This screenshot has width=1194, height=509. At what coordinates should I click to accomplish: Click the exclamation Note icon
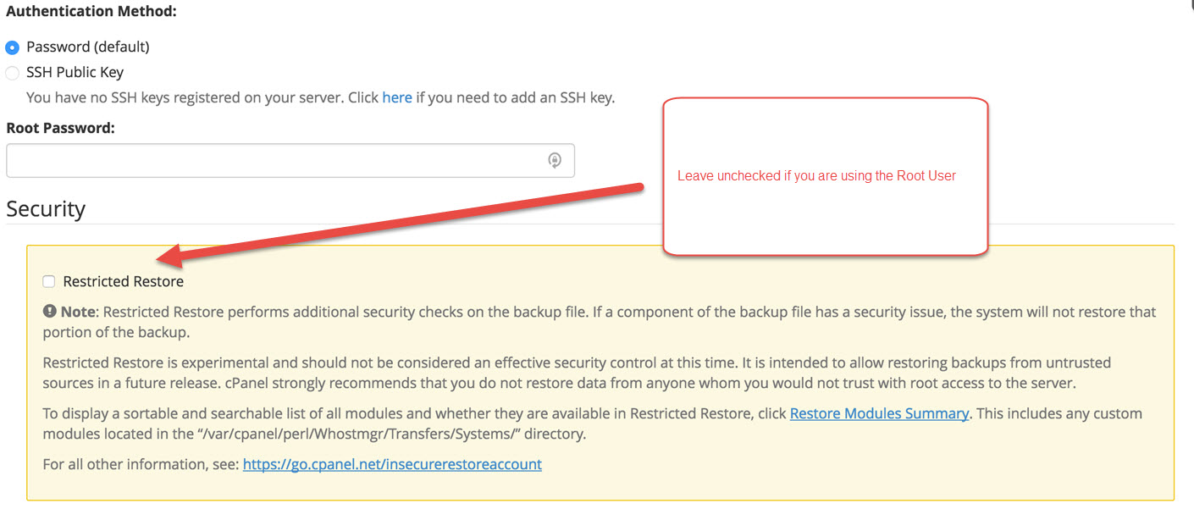coord(50,312)
